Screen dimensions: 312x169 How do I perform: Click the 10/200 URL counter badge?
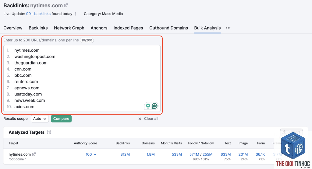[x=87, y=40]
